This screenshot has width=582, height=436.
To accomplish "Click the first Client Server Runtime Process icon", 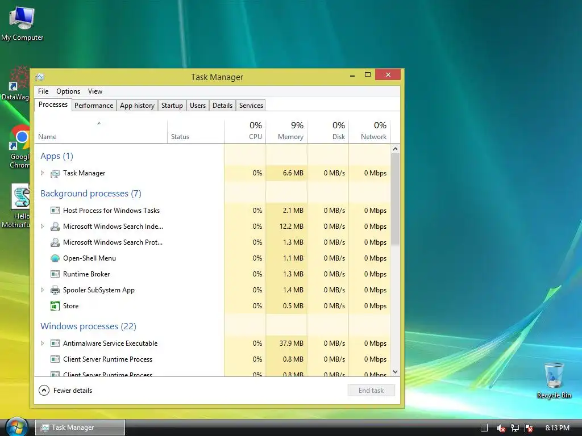I will pyautogui.click(x=55, y=359).
